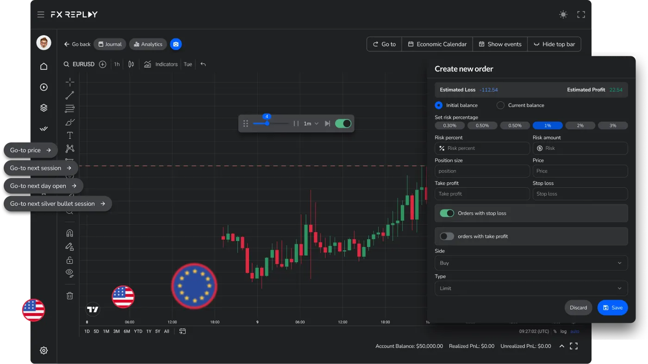Select the 1% risk preset
The image size is (648, 364).
coord(548,125)
